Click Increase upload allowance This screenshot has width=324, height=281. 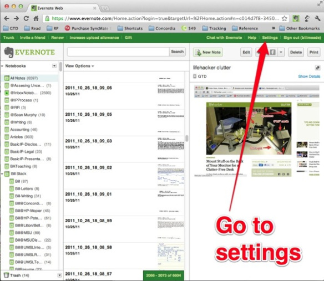(x=94, y=38)
